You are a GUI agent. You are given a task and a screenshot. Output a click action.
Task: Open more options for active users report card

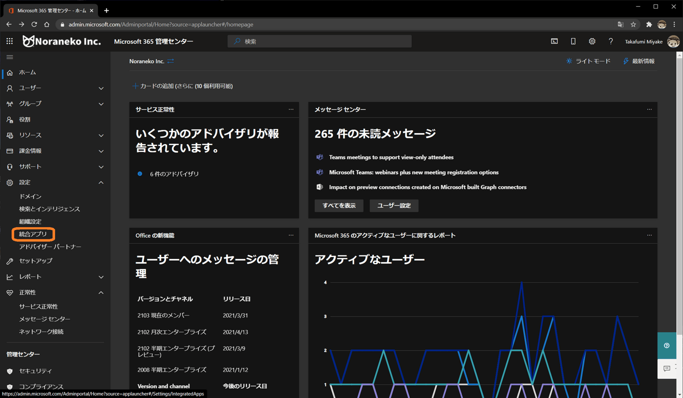point(649,235)
